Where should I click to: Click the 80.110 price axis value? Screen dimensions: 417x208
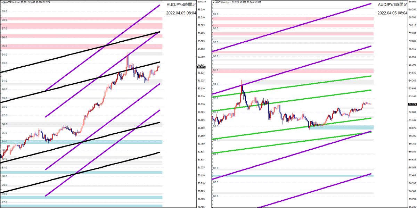click(202, 175)
